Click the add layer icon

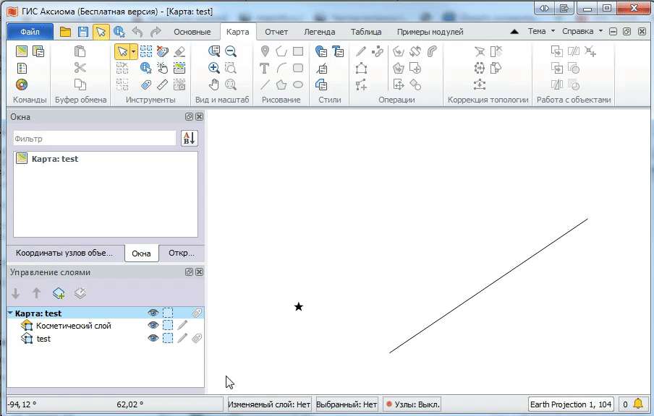59,293
